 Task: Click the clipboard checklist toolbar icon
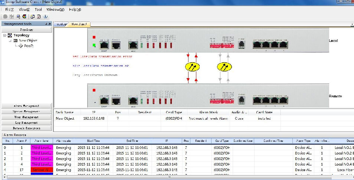tap(39, 16)
